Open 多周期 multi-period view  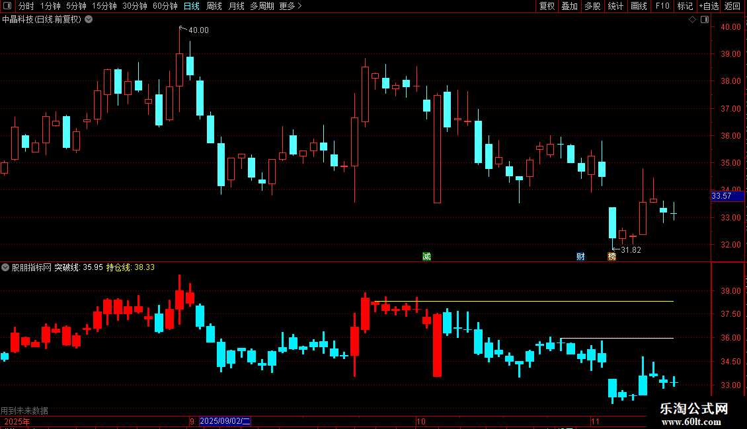[x=262, y=6]
